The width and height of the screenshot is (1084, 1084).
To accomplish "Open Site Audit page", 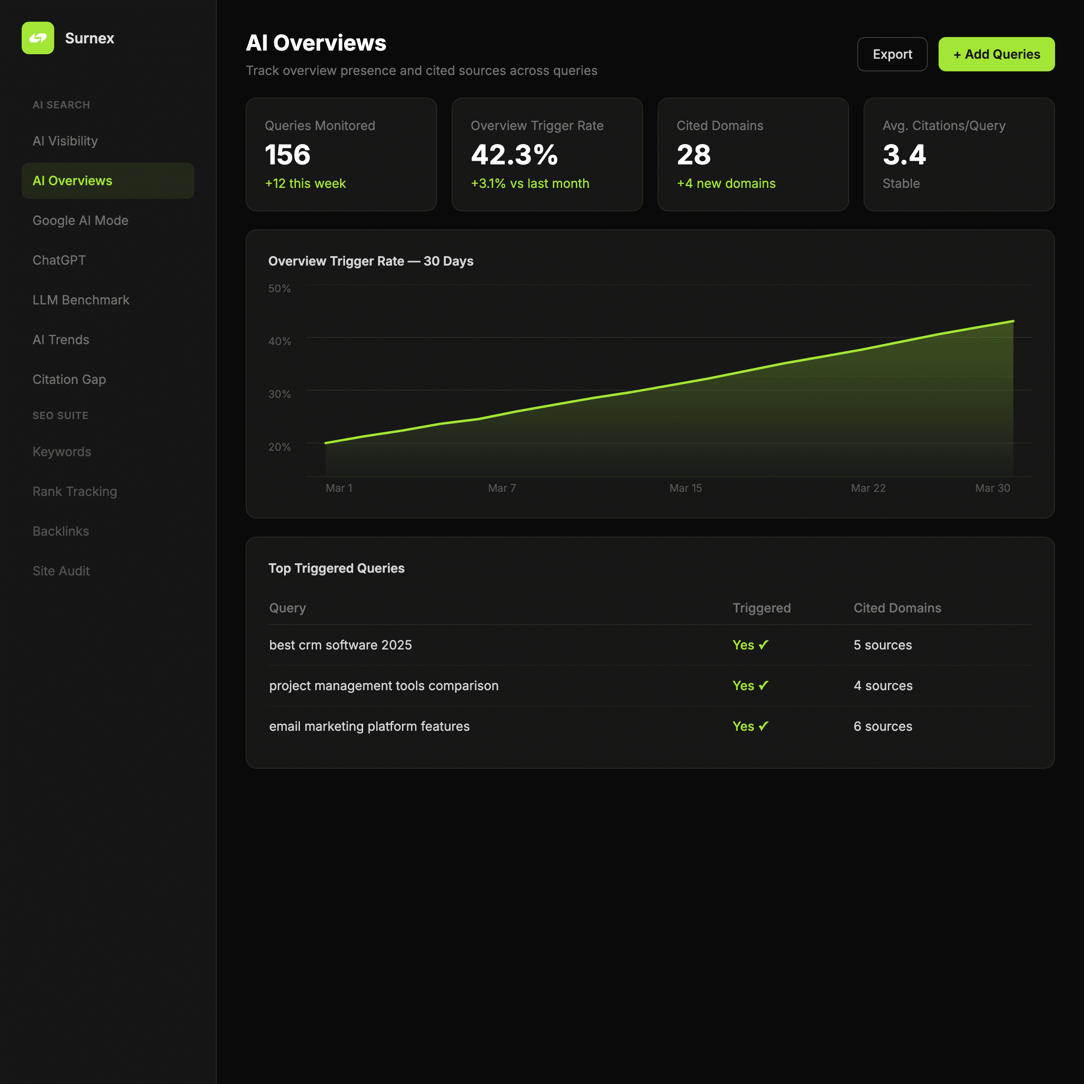I will pyautogui.click(x=61, y=570).
